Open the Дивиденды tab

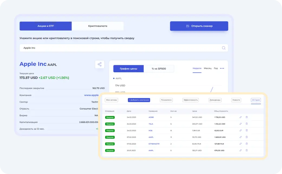point(215,100)
